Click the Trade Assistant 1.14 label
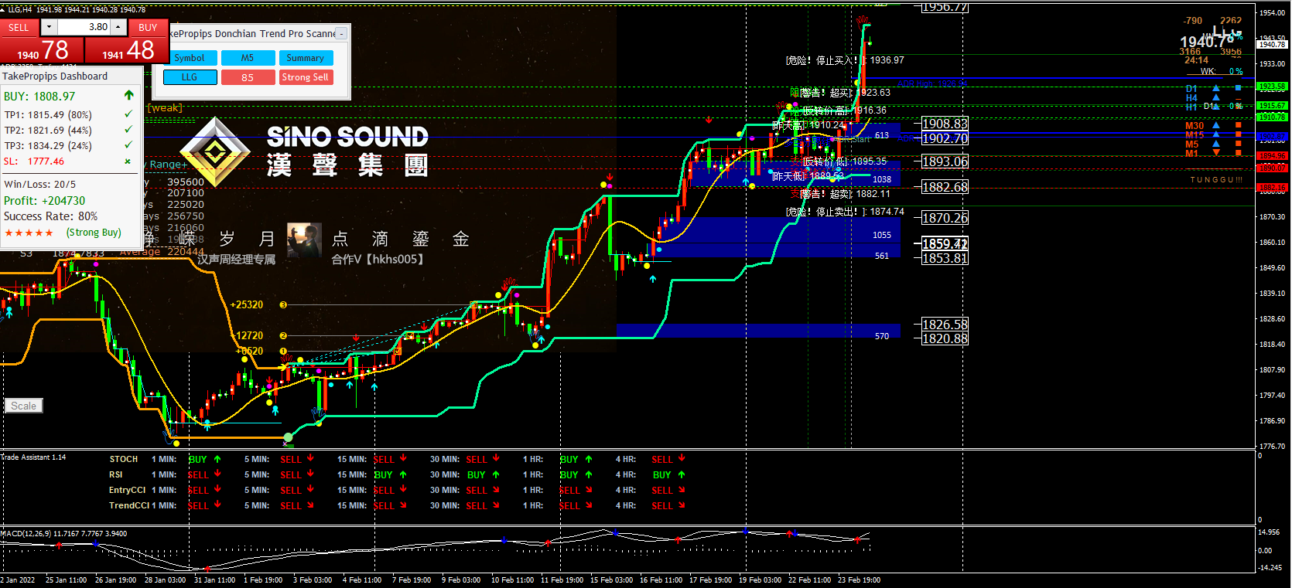 pos(34,457)
